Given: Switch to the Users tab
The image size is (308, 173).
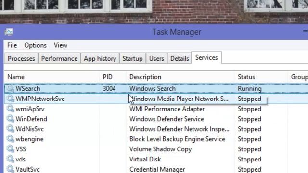Looking at the screenshot, I should coord(156,59).
